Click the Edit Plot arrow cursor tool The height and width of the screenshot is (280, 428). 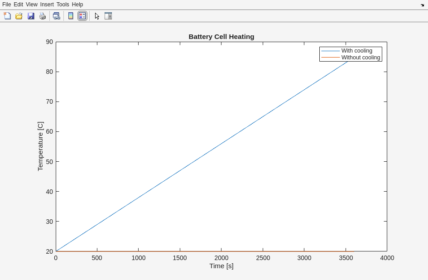click(97, 16)
